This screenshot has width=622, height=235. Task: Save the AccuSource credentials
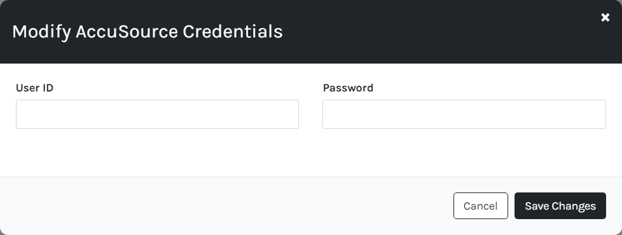coord(560,206)
